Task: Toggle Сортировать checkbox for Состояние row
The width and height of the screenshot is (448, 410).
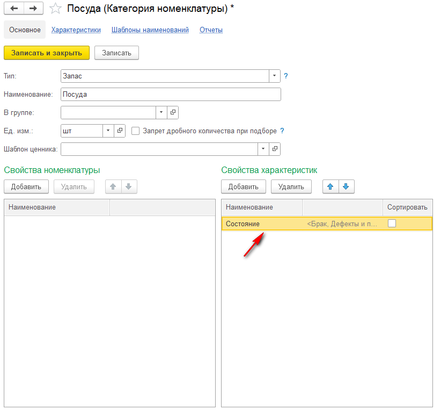Action: [x=392, y=224]
